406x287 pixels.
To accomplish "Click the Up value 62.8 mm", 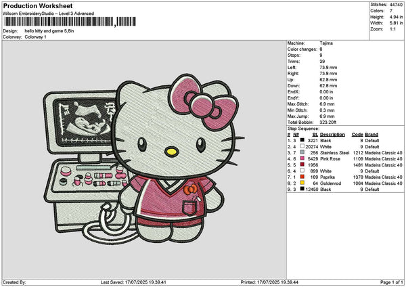I will pos(328,80).
